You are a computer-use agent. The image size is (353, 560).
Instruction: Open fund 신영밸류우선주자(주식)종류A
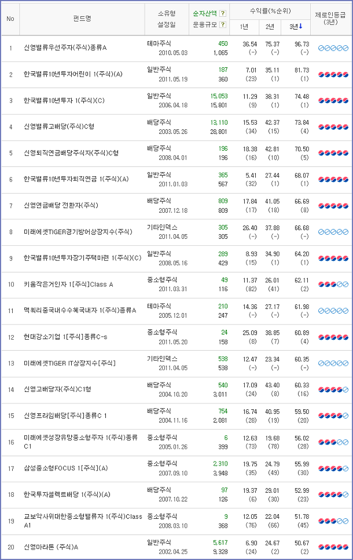click(x=65, y=48)
